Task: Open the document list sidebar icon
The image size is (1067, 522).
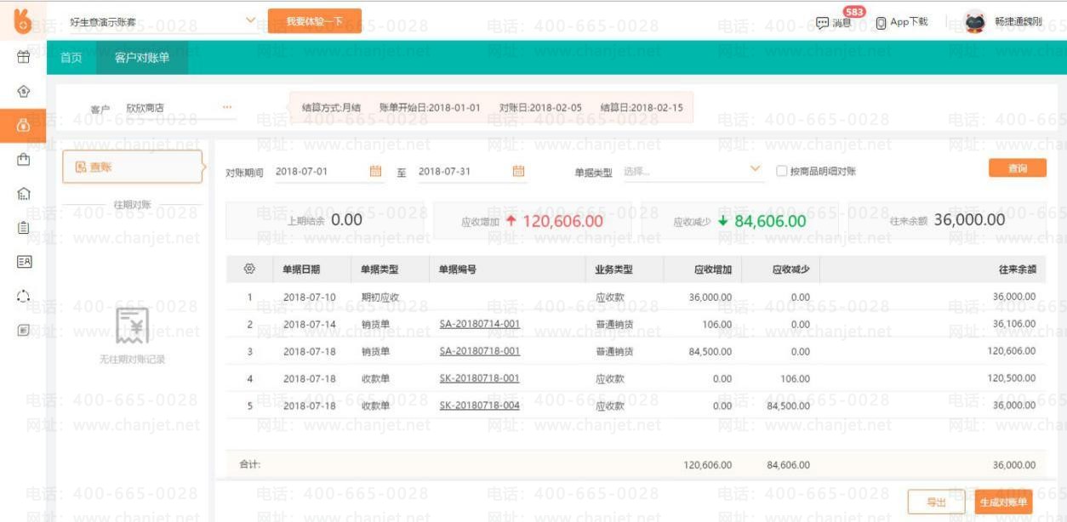Action: pos(23,329)
